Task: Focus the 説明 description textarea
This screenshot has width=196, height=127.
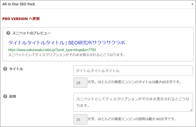Action: [x=133, y=102]
